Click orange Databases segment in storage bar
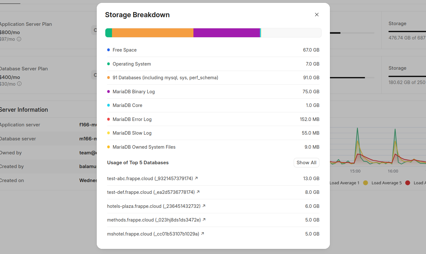This screenshot has width=426, height=254. click(152, 33)
